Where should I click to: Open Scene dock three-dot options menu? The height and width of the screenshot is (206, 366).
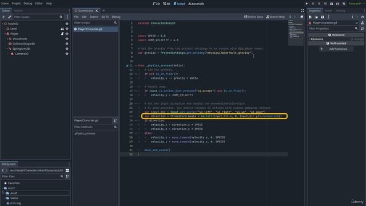tap(67, 17)
